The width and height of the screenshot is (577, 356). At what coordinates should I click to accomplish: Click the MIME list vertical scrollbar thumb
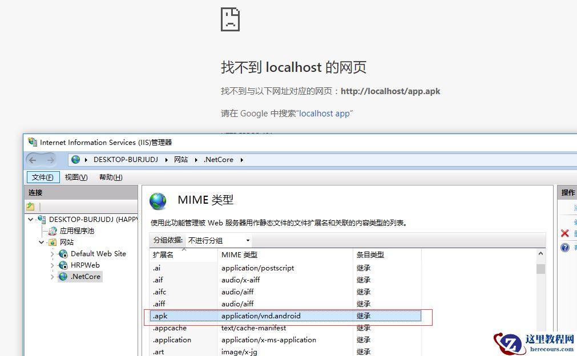tap(540, 269)
